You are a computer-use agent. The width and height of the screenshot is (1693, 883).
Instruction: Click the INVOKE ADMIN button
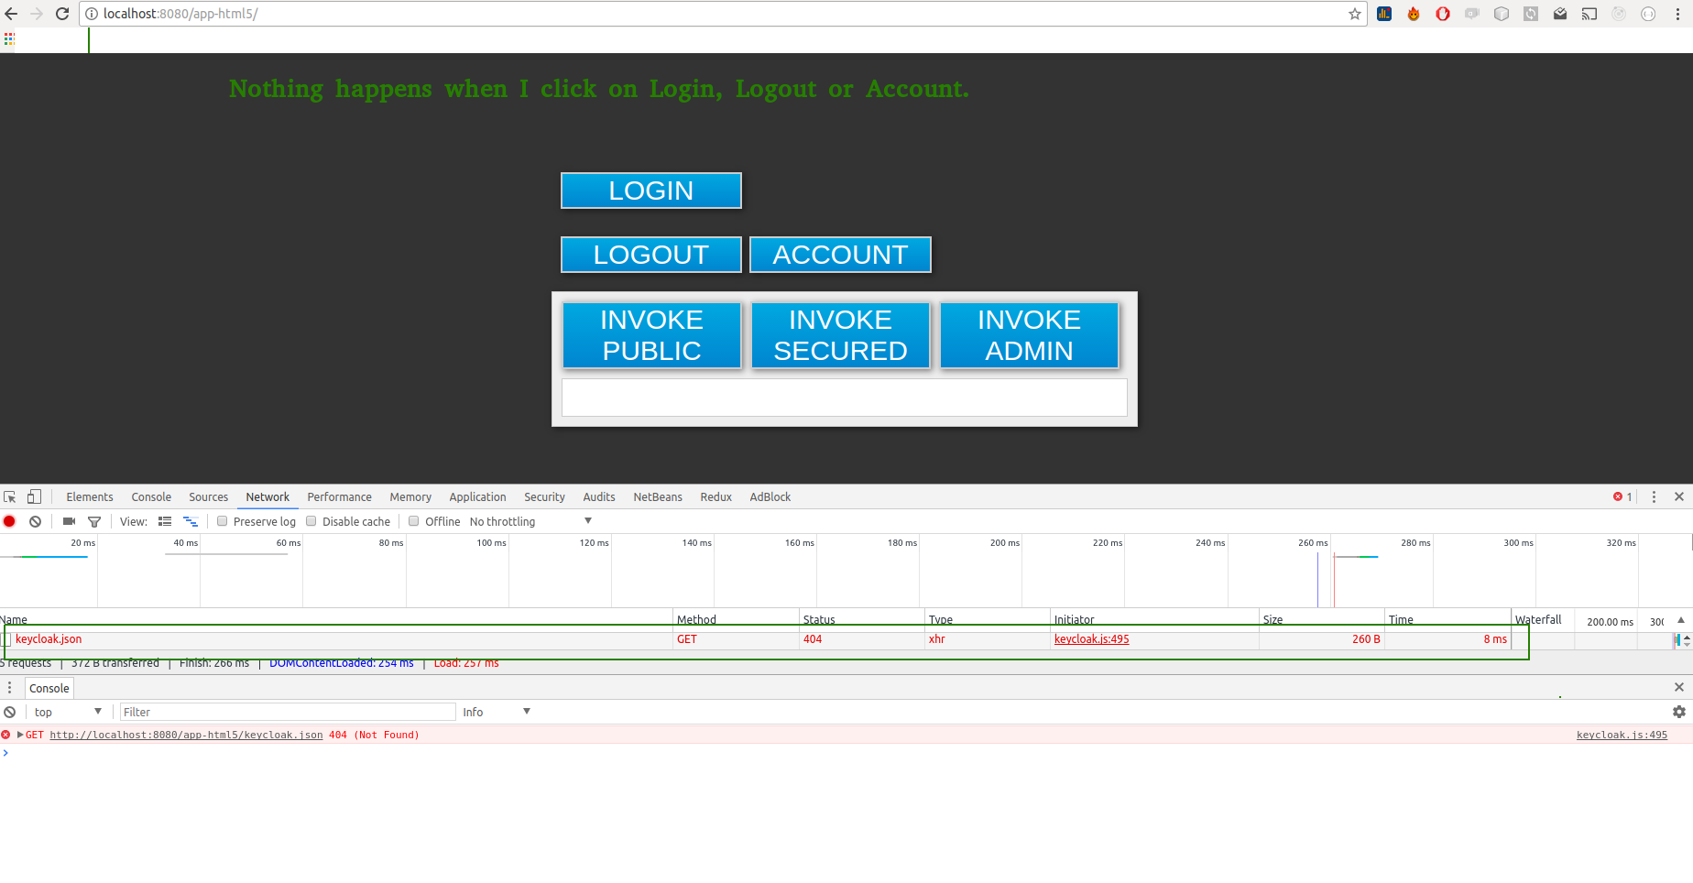[x=1029, y=335]
